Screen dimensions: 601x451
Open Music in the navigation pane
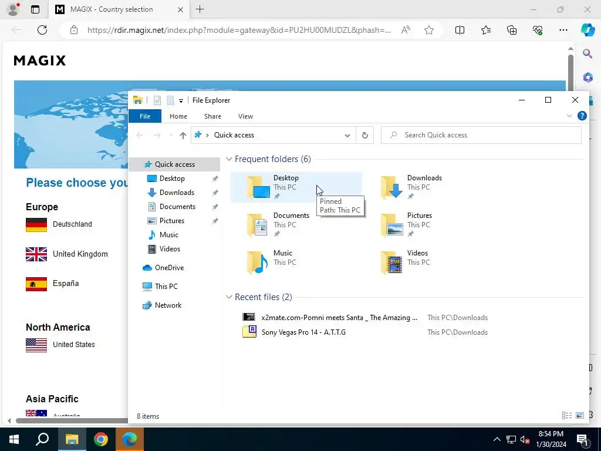pyautogui.click(x=168, y=235)
